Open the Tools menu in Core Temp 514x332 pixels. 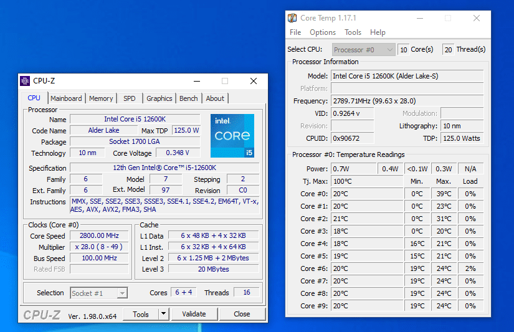(353, 32)
